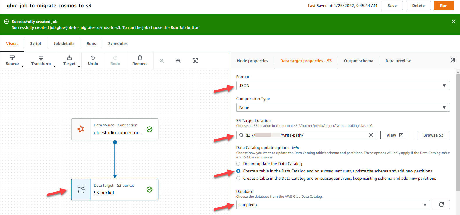460x215 pixels.
Task: Select 'update the schema and add new partitions' option
Action: (x=239, y=171)
